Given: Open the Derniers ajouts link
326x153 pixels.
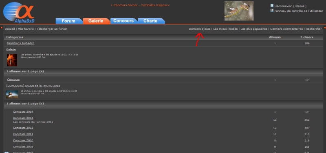Looking at the screenshot, I should coord(200,29).
